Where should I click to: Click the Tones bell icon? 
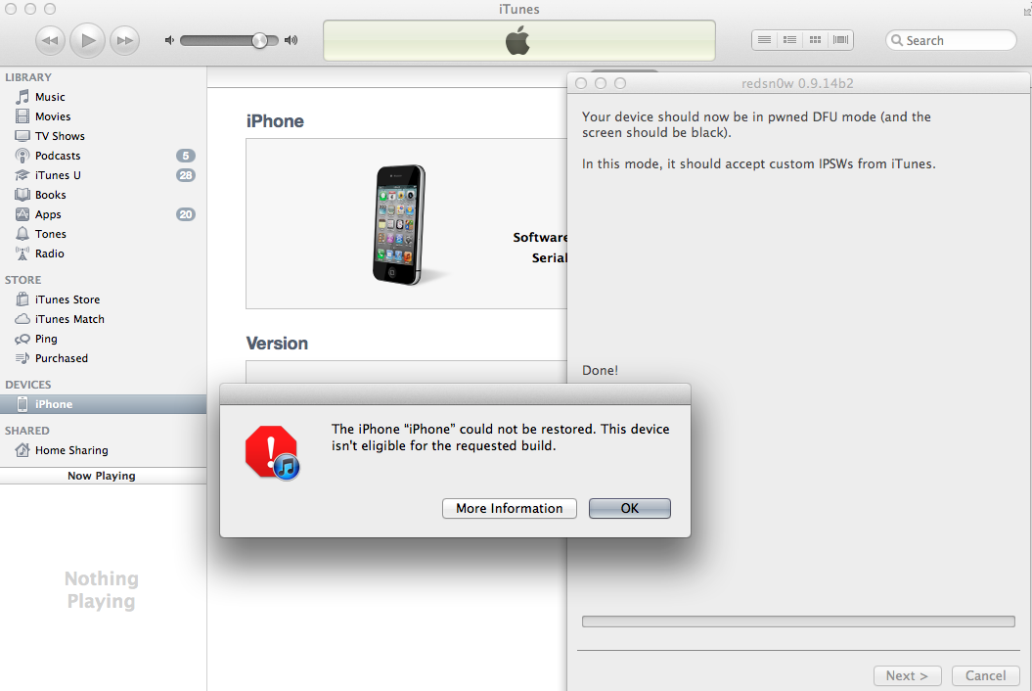[x=22, y=234]
